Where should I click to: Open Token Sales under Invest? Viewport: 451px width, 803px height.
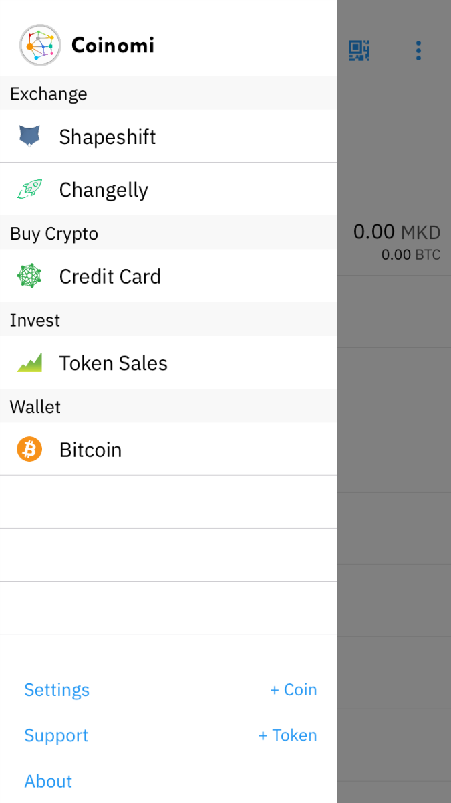[113, 363]
